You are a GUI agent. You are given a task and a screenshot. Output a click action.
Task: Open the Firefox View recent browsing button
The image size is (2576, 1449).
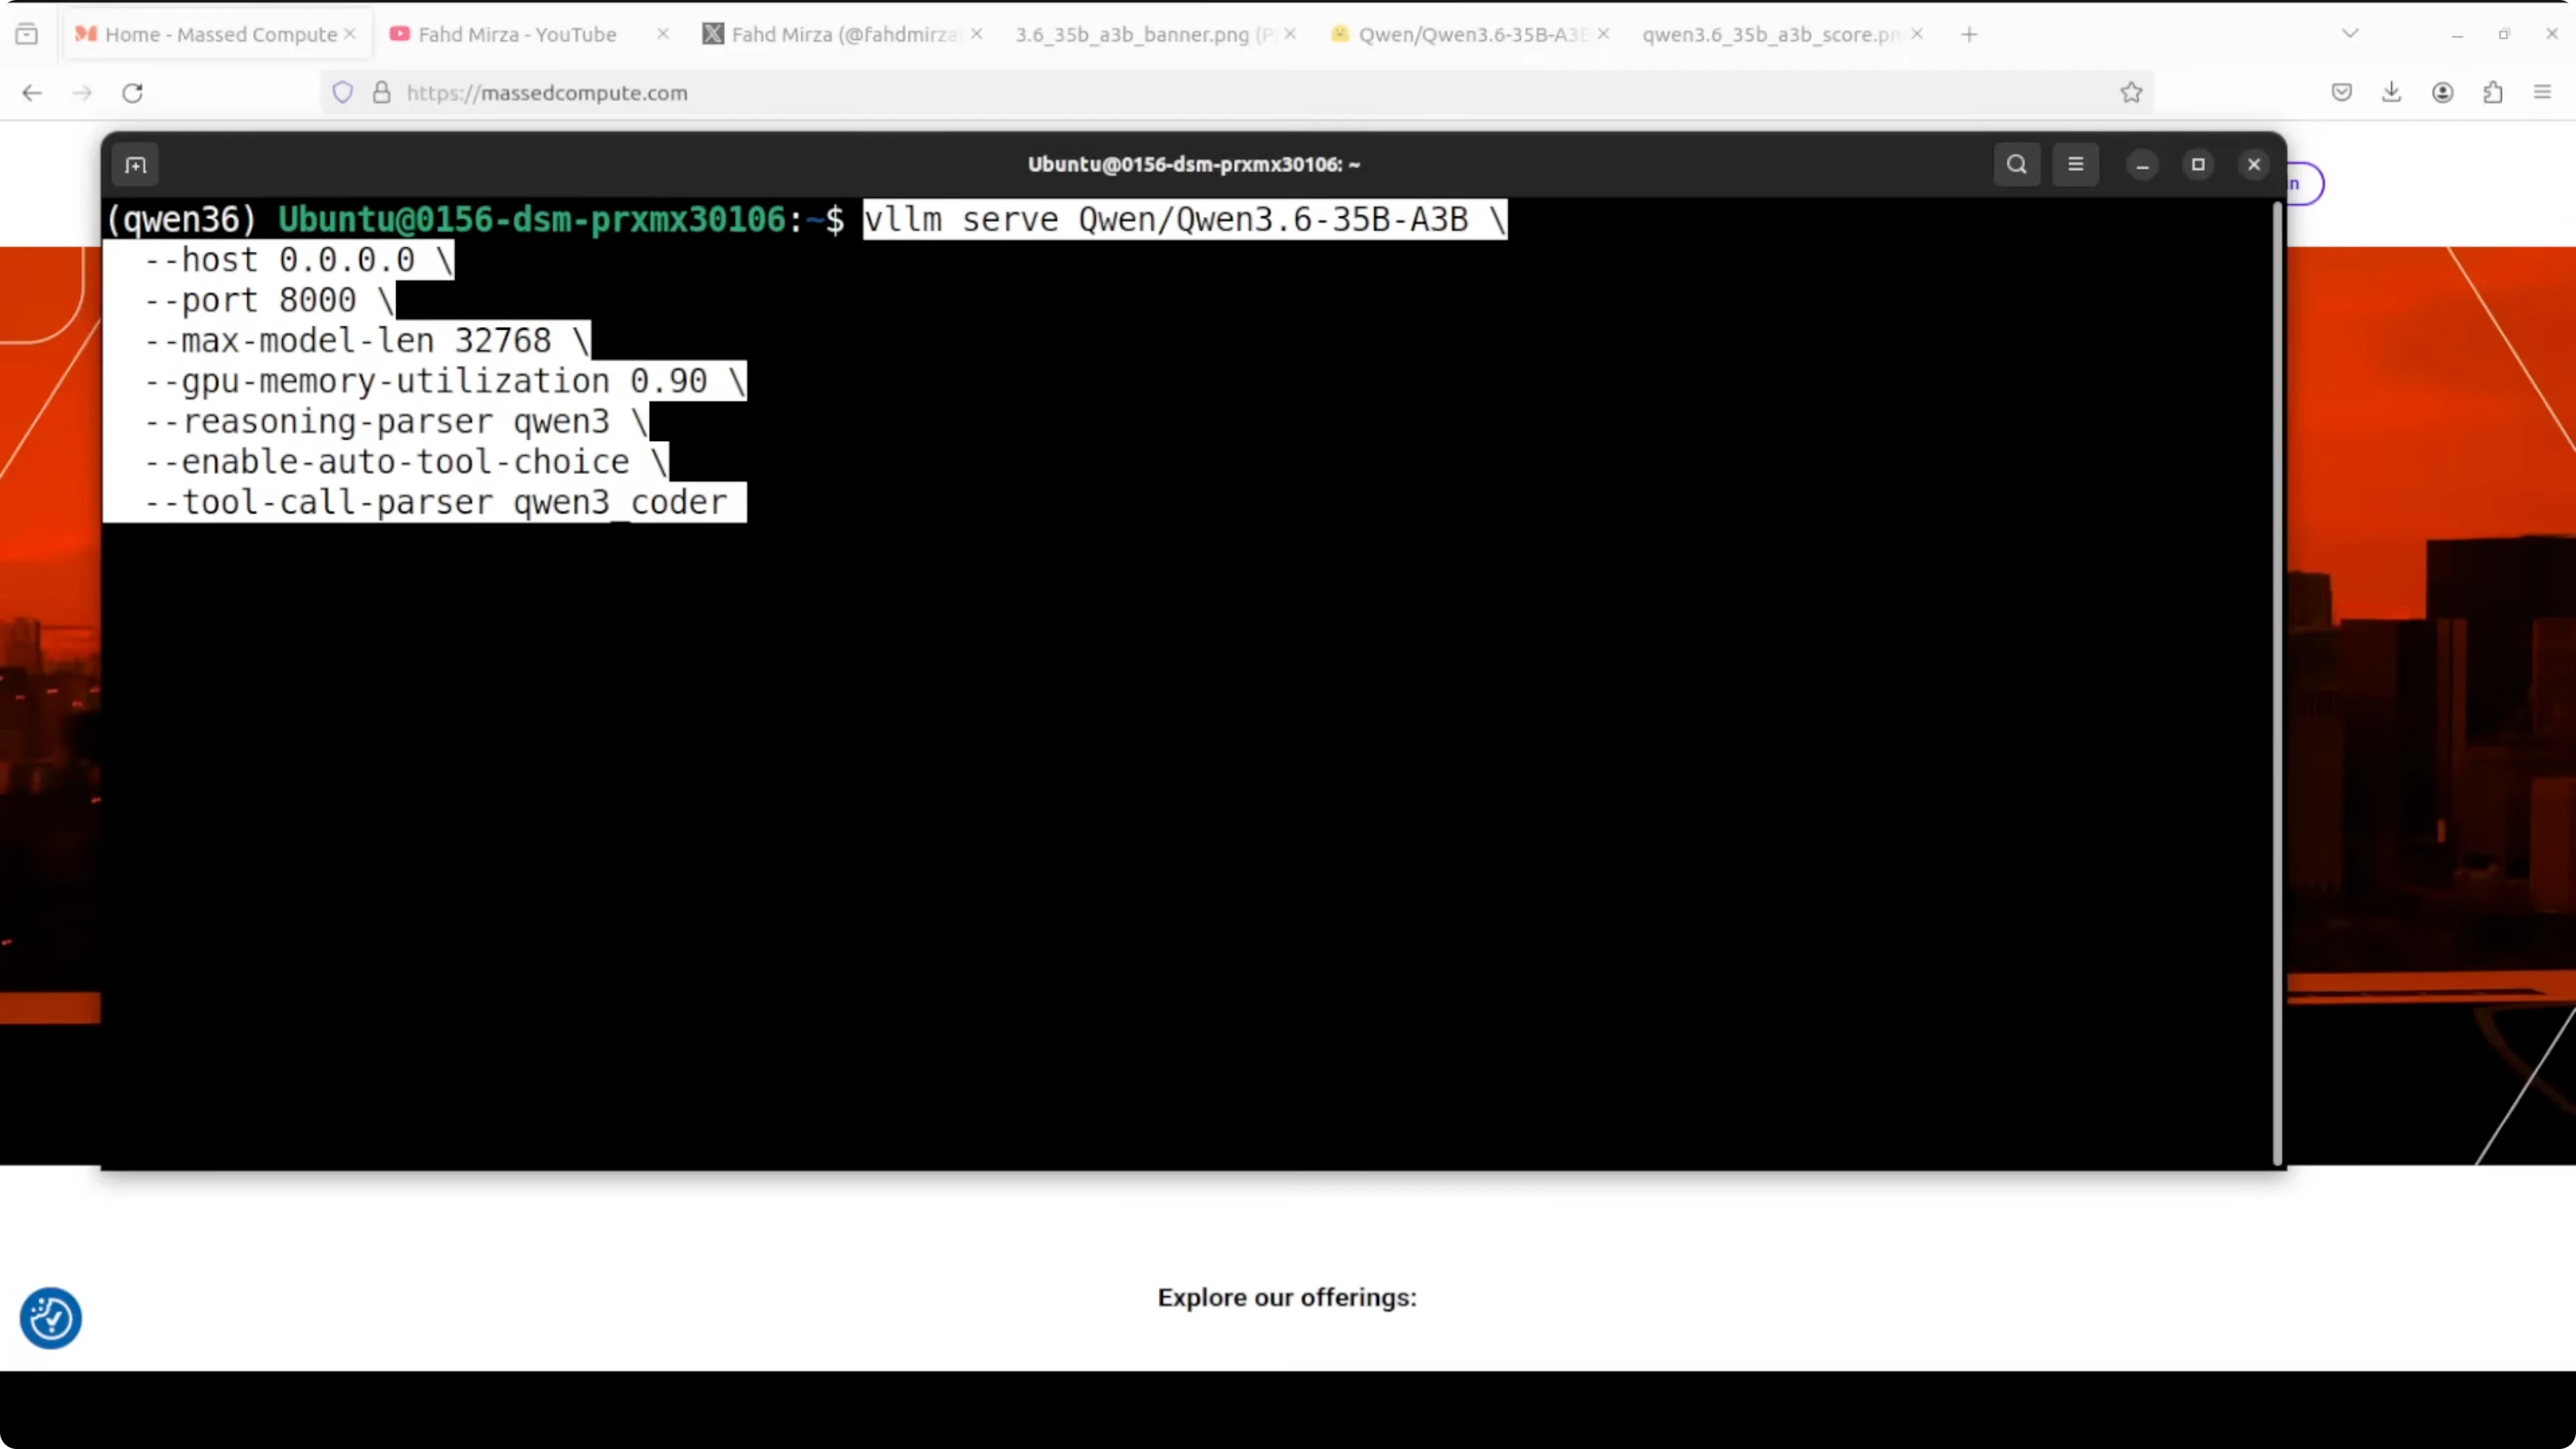pos(27,34)
